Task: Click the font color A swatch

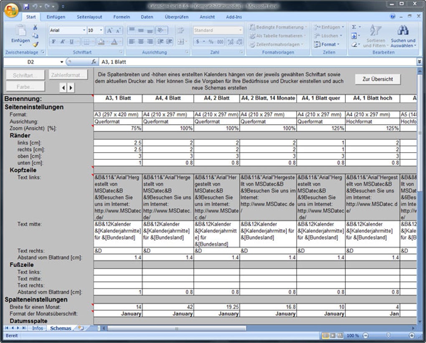Action: coord(114,41)
